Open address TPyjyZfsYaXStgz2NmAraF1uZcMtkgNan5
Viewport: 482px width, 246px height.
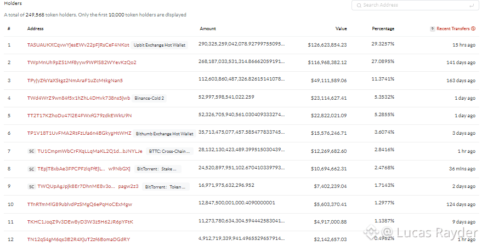click(x=75, y=81)
